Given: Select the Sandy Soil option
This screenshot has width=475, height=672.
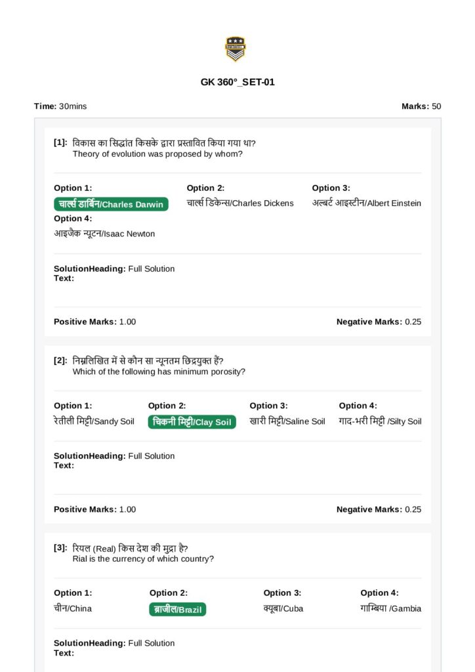Looking at the screenshot, I should point(94,421).
